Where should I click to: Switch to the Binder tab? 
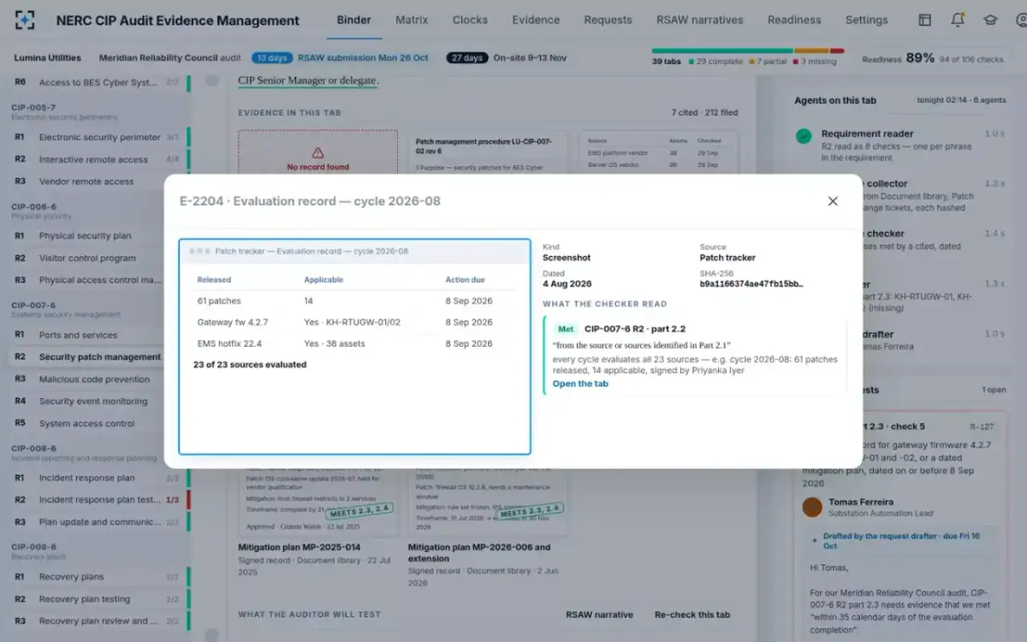tap(354, 20)
